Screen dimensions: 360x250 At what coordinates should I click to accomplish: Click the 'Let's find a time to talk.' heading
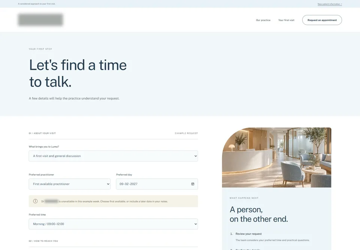point(78,73)
